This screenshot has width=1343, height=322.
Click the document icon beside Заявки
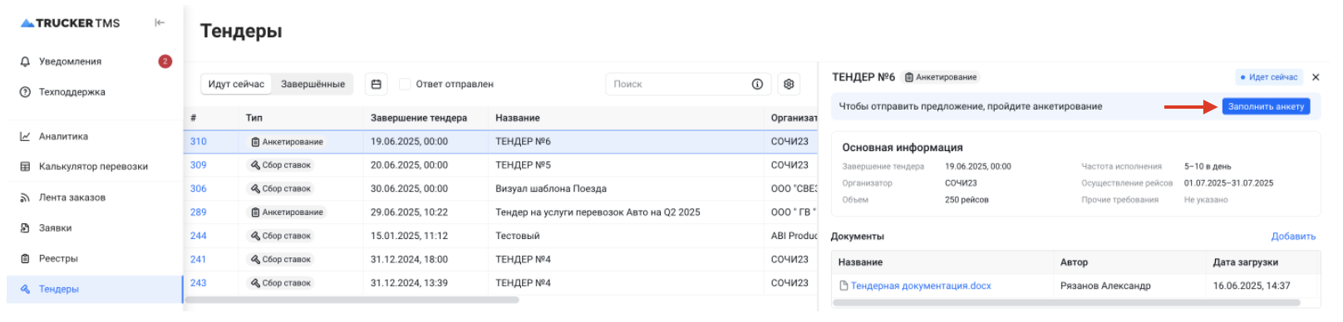tap(25, 228)
